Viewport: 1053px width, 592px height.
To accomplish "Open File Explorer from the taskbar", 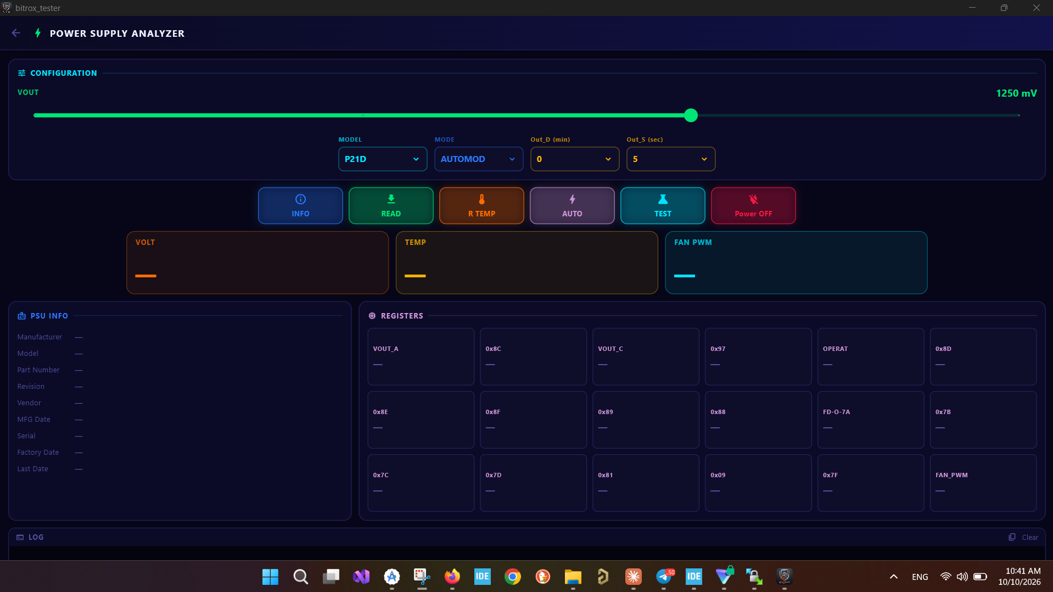I will pos(573,577).
